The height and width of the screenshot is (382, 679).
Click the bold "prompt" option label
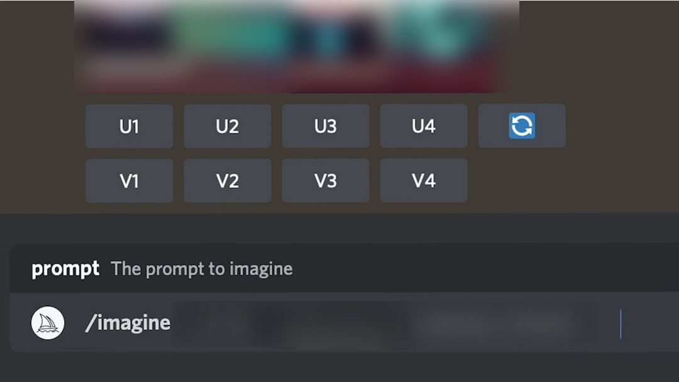coord(65,269)
